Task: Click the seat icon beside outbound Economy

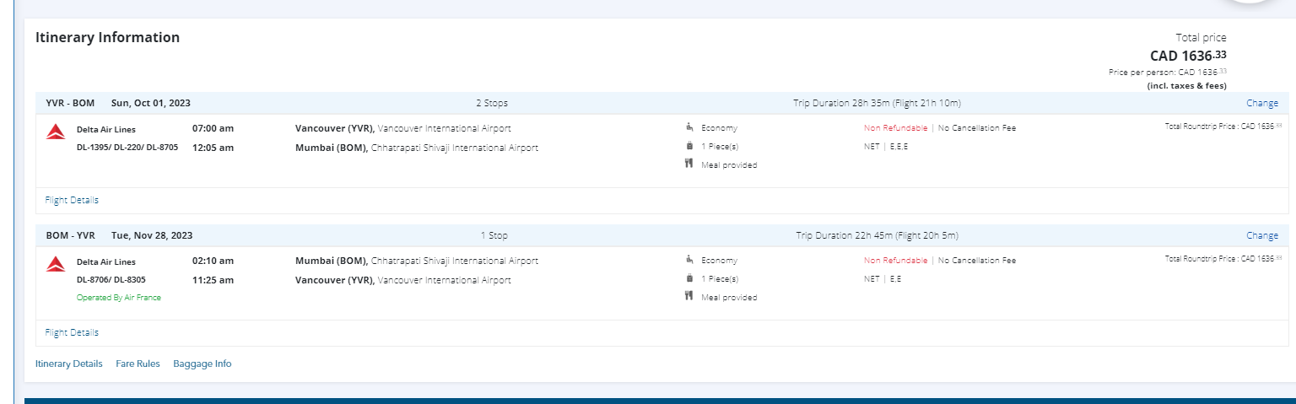Action: 689,128
